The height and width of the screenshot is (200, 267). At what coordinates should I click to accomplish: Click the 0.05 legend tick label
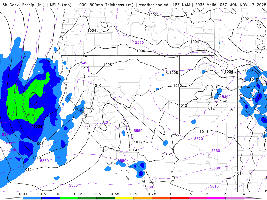[x=41, y=194]
